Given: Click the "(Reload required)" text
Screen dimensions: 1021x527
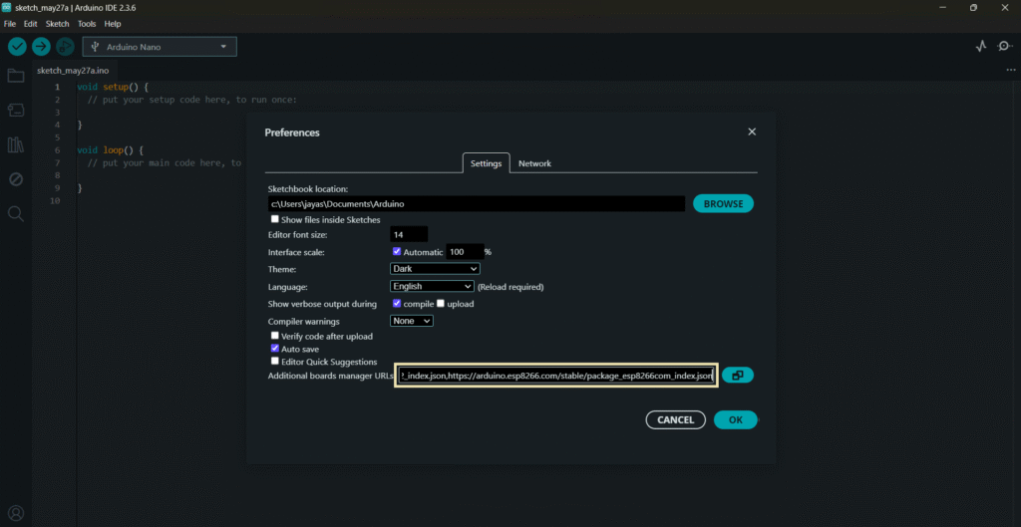Looking at the screenshot, I should 510,286.
